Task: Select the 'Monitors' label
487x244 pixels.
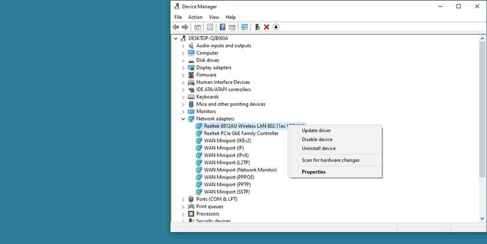Action: coord(206,112)
